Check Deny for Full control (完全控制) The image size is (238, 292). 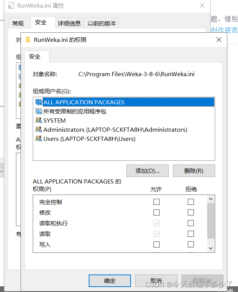[191, 202]
